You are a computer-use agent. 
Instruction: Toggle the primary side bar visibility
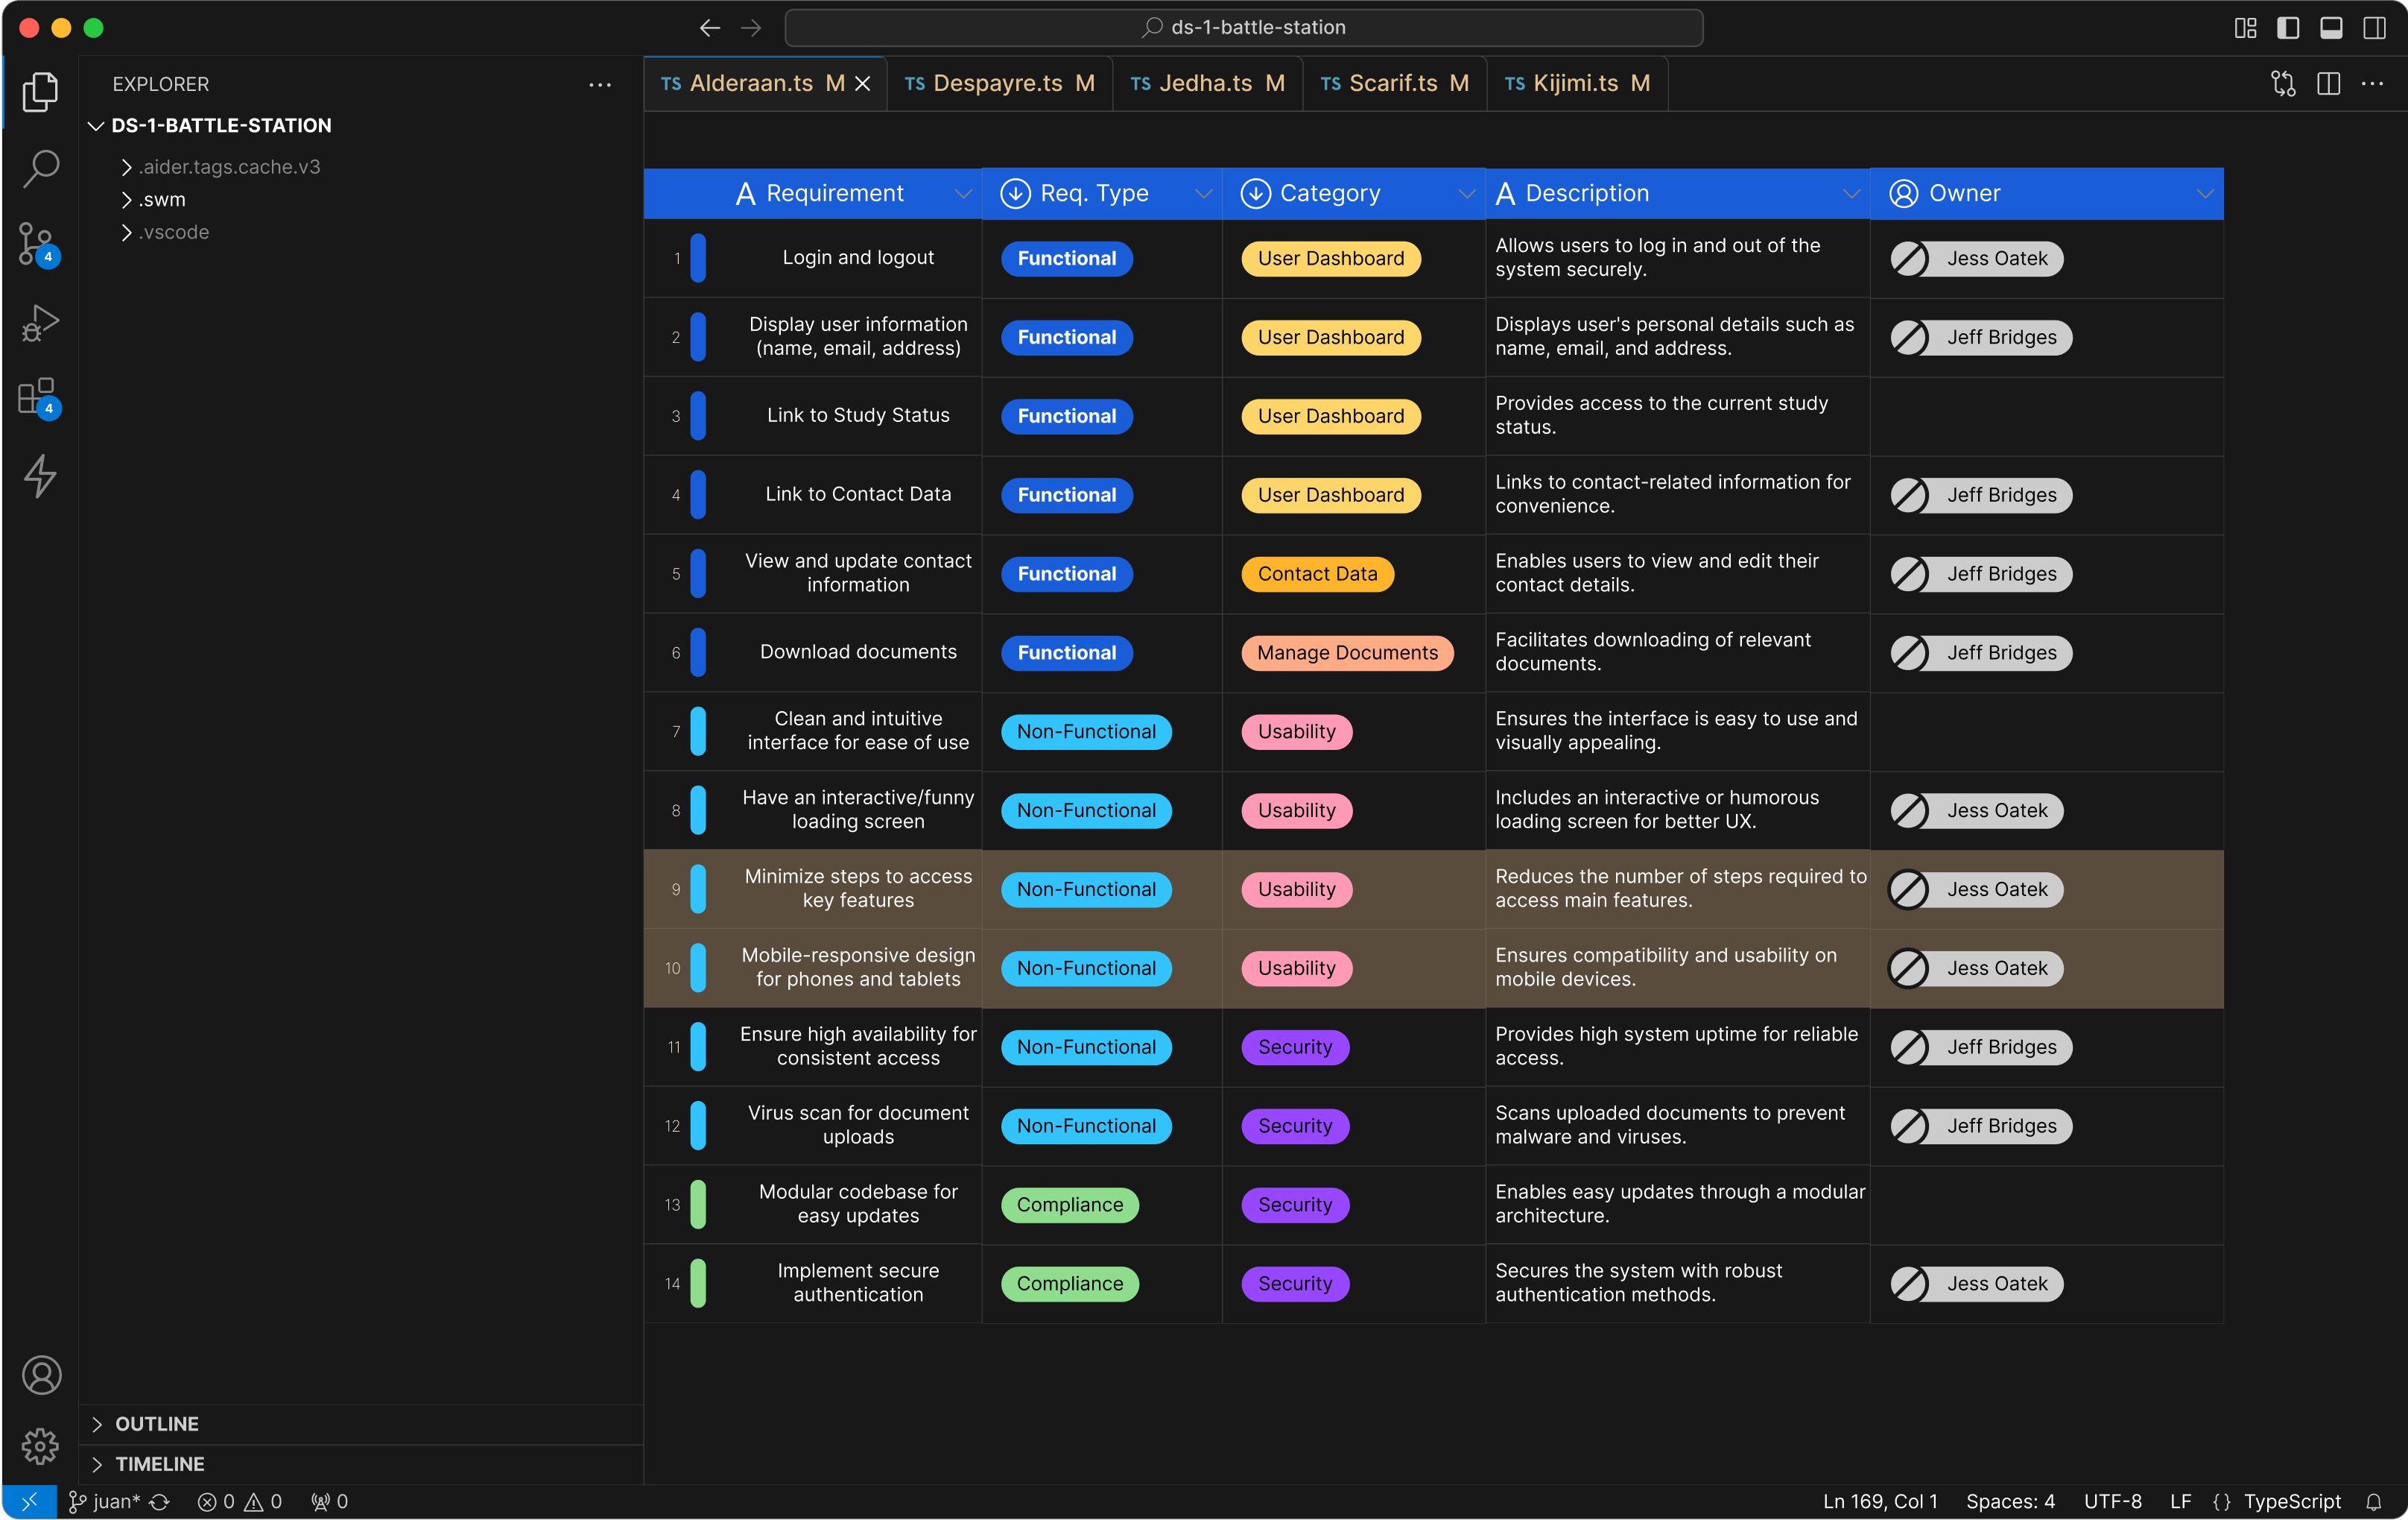2287,28
